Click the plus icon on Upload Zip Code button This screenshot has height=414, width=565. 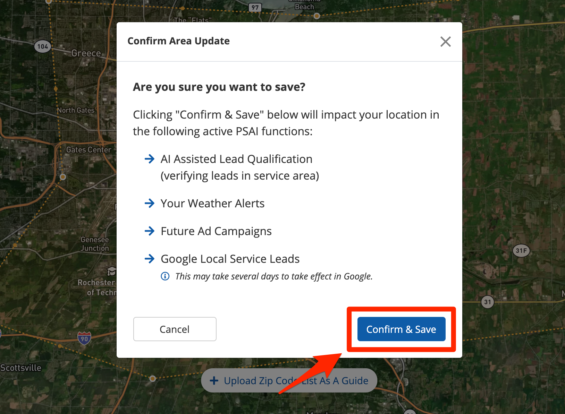[x=214, y=381]
